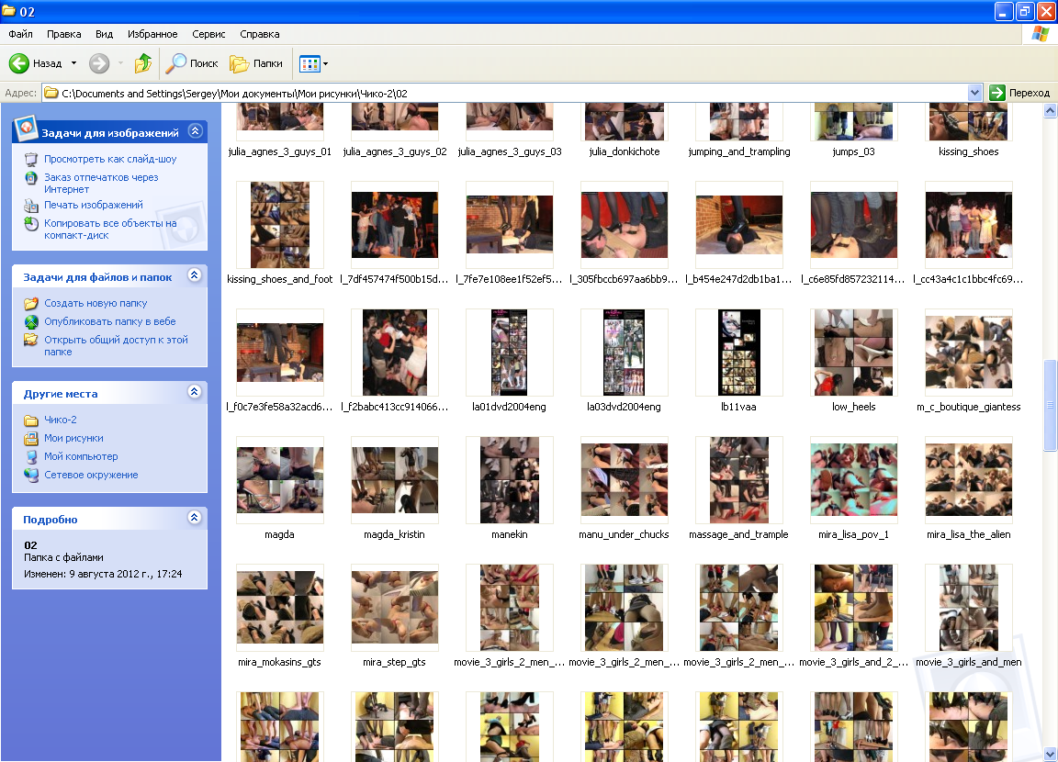Click Просмотреть как слайд-шоу link

[x=110, y=159]
